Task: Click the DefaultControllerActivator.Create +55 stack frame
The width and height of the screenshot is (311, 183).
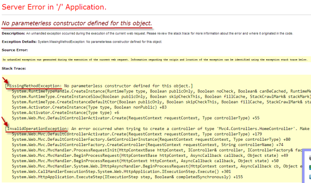Action: 136,118
